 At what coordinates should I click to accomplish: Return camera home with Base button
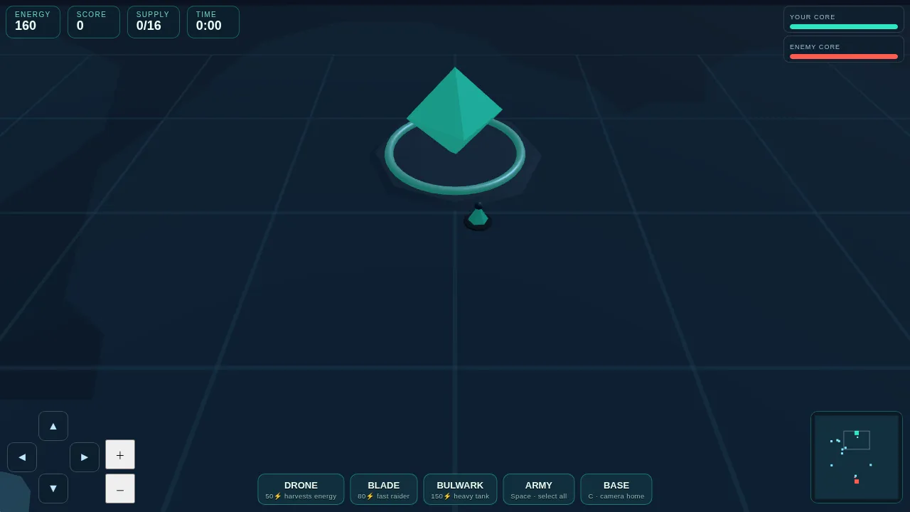coord(616,489)
